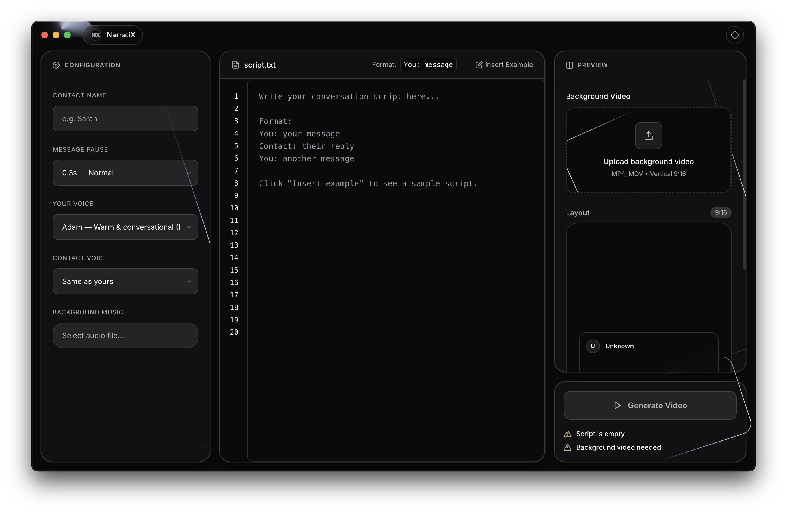The image size is (787, 513).
Task: Click the warning icon beside Script is empty
Action: pos(567,434)
